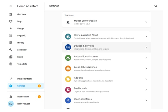Open the Automations & scenes title
Screen dimensions: 168x112
pyautogui.click(x=86, y=56)
